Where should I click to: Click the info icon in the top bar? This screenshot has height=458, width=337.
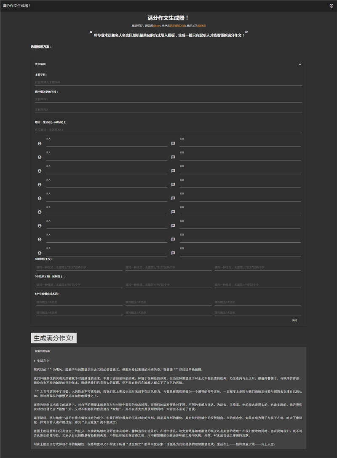(x=331, y=5)
